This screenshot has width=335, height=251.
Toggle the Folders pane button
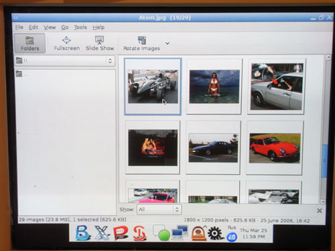coord(29,44)
